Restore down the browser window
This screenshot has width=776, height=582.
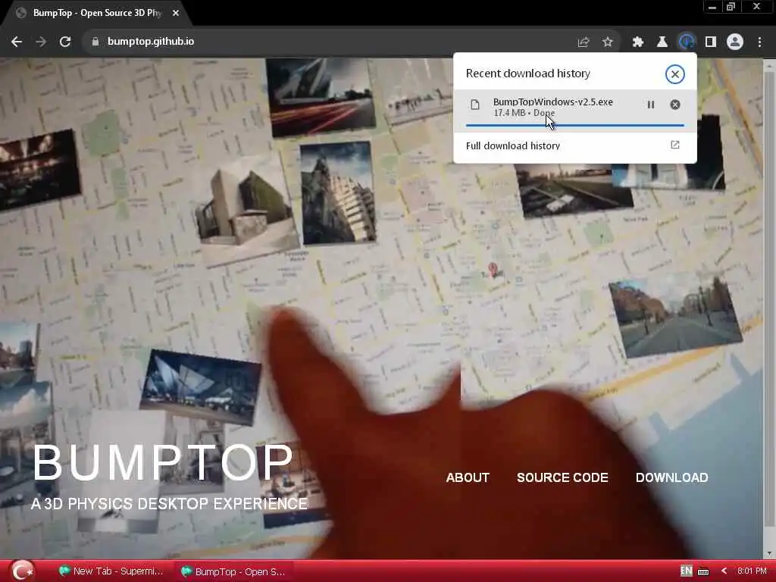731,7
